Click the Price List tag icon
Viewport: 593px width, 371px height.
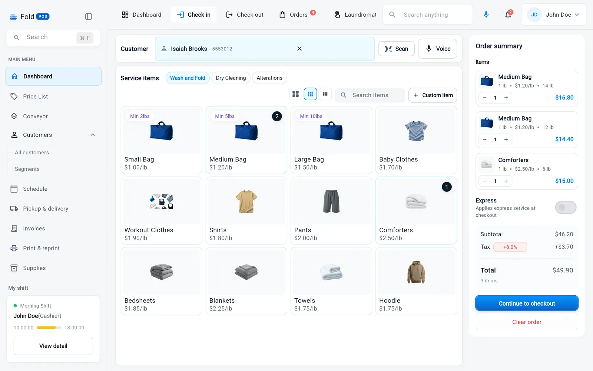tap(14, 96)
